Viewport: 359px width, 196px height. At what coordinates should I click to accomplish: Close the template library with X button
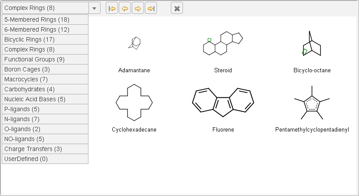click(x=177, y=8)
